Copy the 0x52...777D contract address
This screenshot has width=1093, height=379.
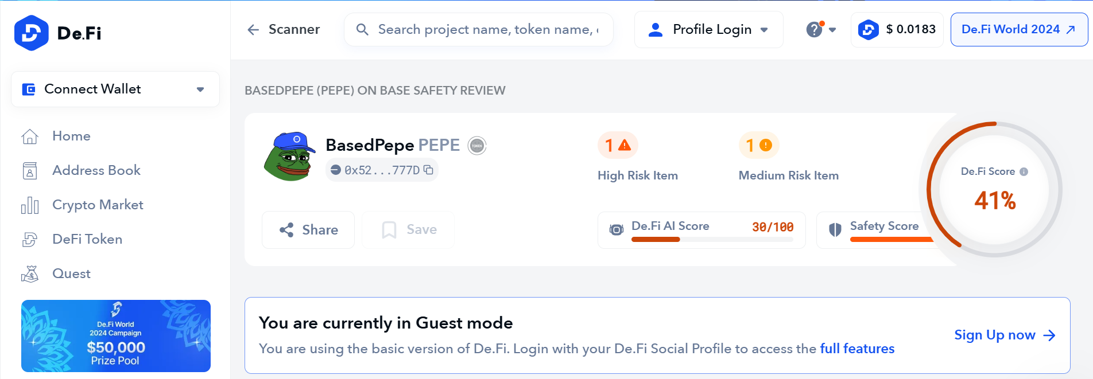[428, 170]
